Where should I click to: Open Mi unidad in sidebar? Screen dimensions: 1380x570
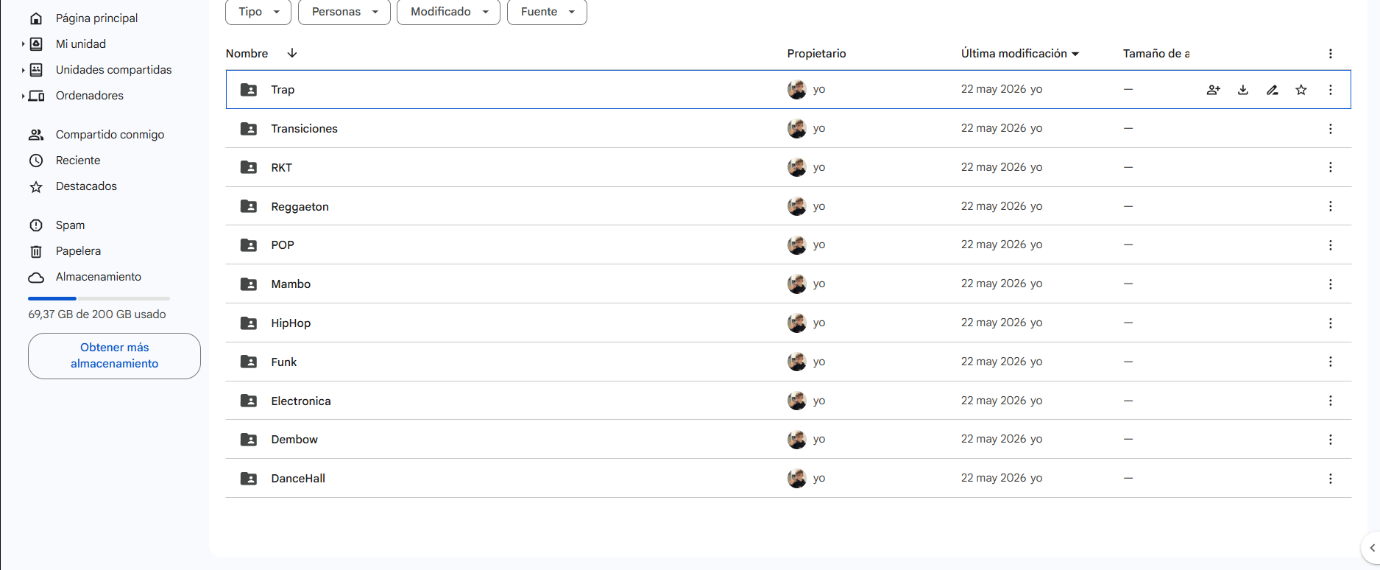pos(81,44)
